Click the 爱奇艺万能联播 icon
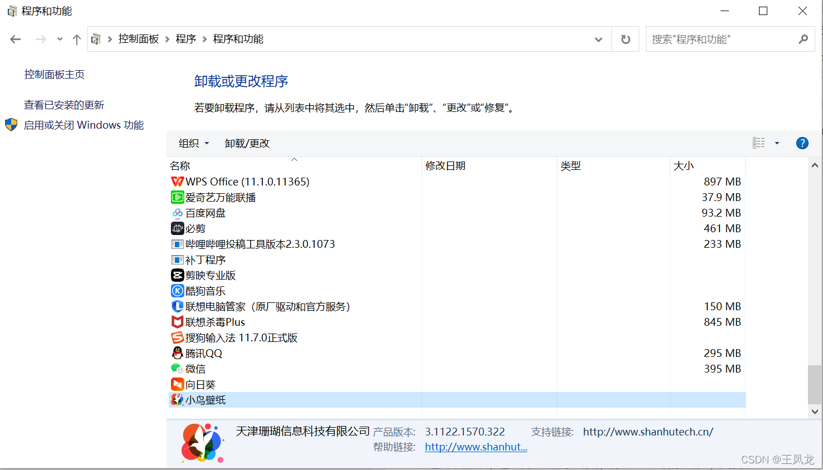The height and width of the screenshot is (470, 823). 177,197
